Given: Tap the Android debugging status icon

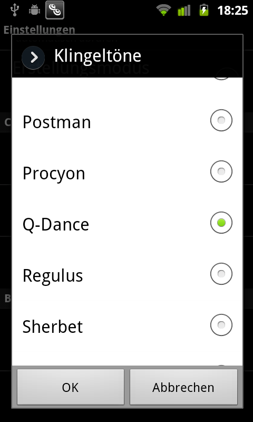Looking at the screenshot, I should pos(34,10).
